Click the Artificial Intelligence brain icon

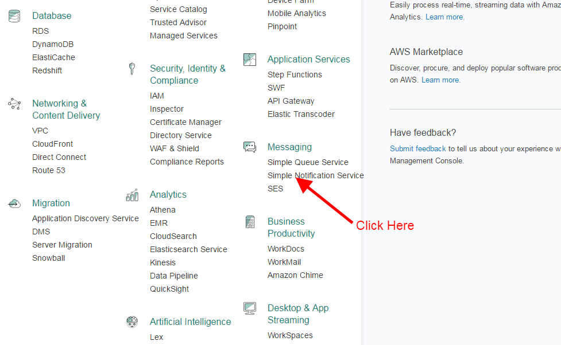[x=132, y=322]
